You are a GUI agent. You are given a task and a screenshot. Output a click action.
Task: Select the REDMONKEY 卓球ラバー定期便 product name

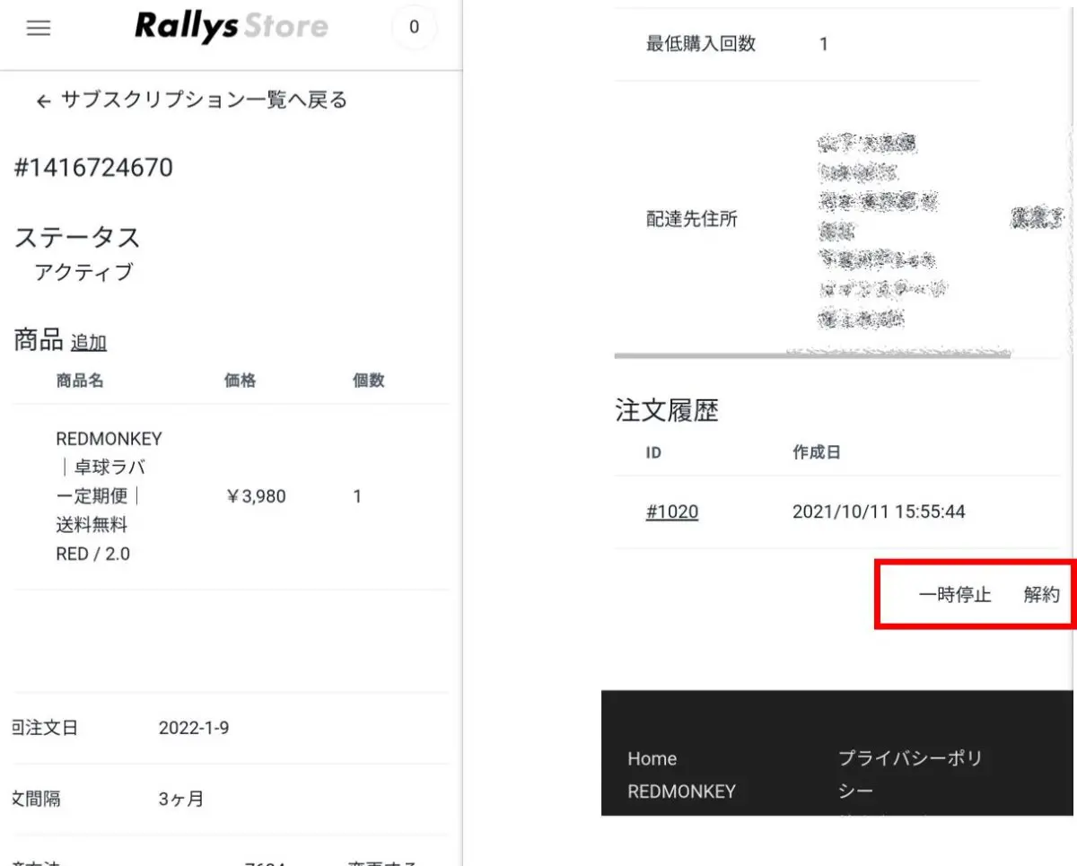click(x=108, y=496)
